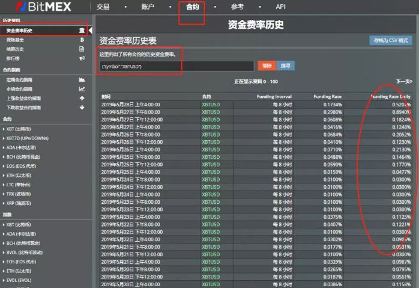
Task: Click the orange 清除 button
Action: tap(267, 66)
